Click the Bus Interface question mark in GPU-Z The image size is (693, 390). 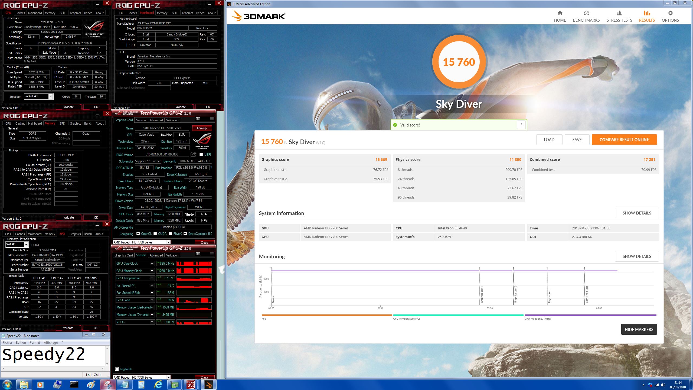[211, 168]
